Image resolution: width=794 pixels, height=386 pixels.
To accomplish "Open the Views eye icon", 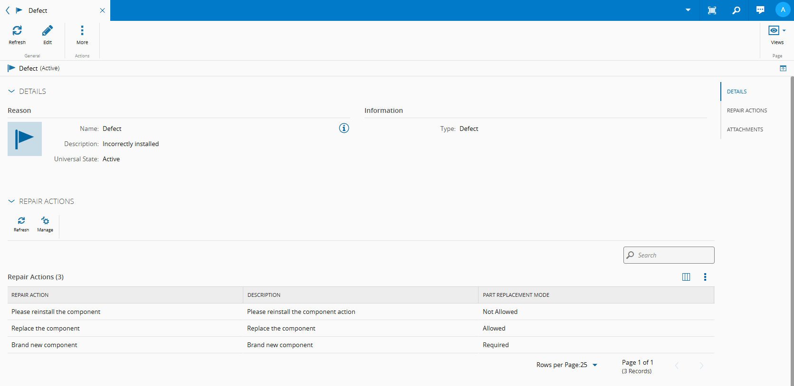I will 774,31.
